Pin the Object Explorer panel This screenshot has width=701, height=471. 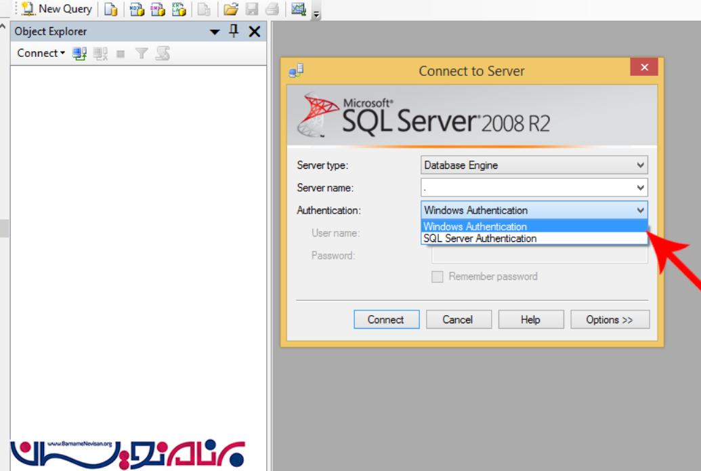[234, 31]
